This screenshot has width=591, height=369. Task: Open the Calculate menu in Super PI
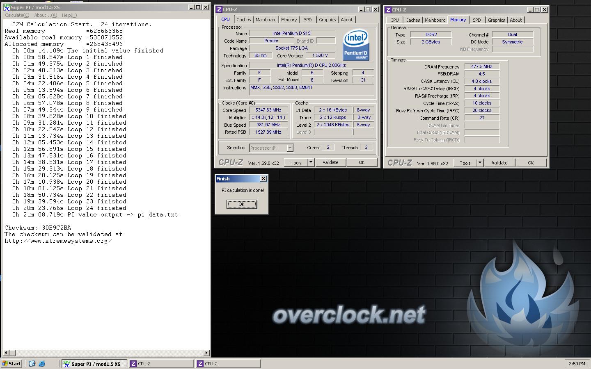[x=17, y=15]
